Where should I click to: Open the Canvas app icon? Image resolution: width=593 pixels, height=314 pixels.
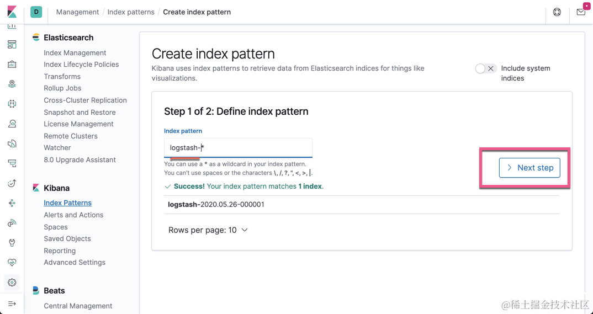tap(12, 65)
